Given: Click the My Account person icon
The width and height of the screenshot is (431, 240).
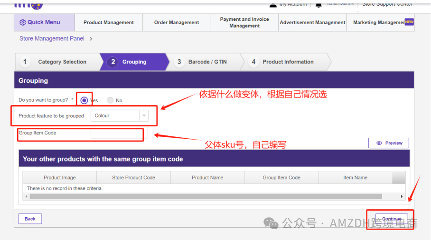Looking at the screenshot, I should pos(273,5).
